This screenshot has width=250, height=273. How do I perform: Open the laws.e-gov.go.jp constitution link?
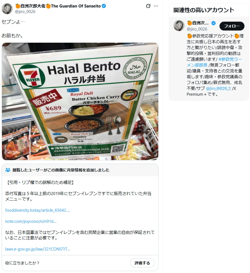click(38, 249)
